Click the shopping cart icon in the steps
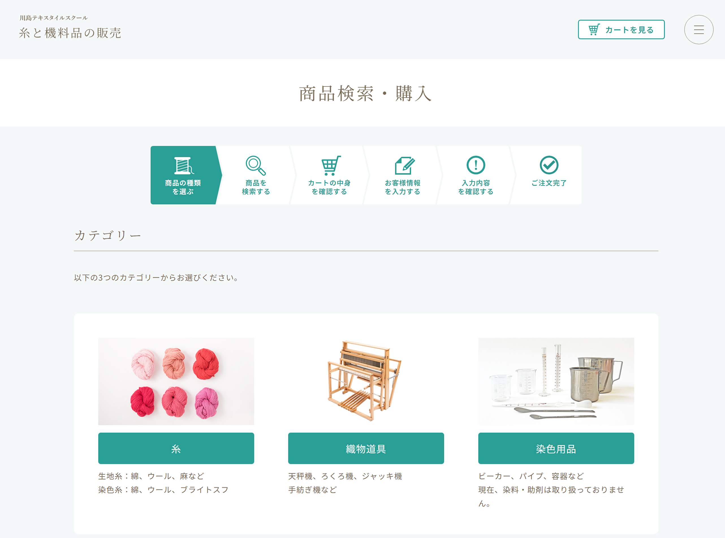The height and width of the screenshot is (538, 725). tap(330, 166)
